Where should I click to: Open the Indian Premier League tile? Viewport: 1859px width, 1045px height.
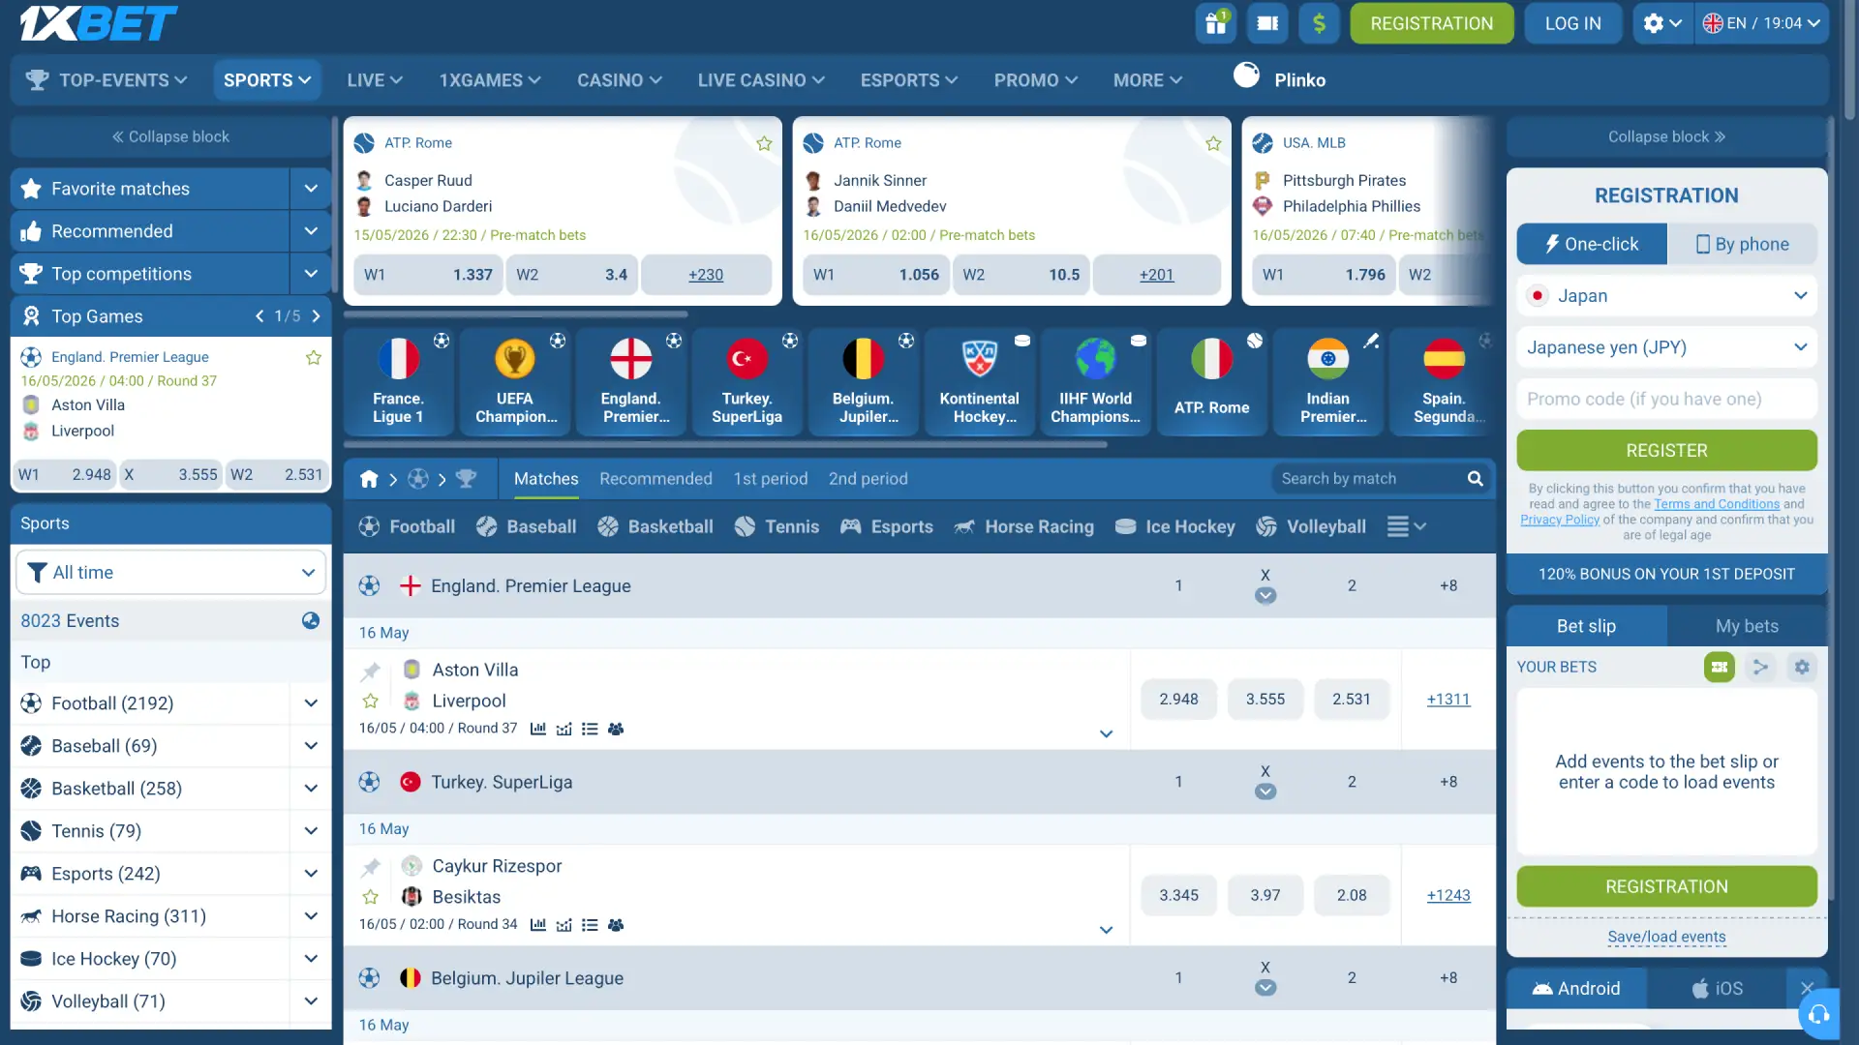(x=1328, y=382)
